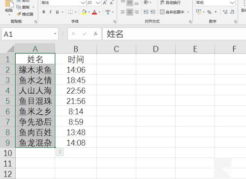Click the Accounting Number Format icon

(199, 12)
